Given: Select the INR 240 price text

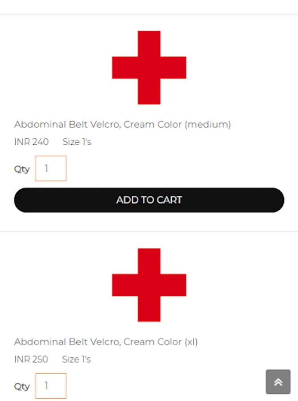Looking at the screenshot, I should click(x=31, y=142).
